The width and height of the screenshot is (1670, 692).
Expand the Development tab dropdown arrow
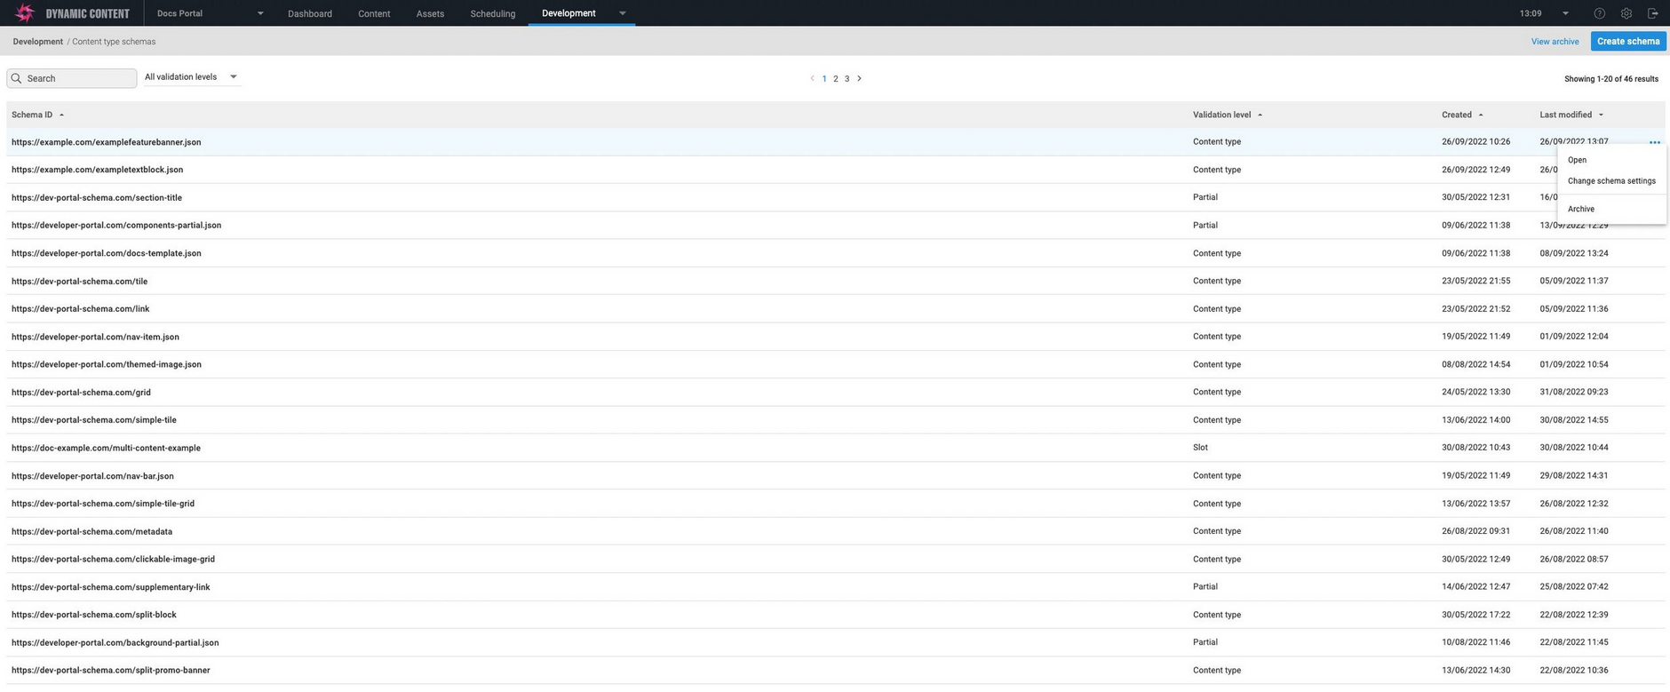point(622,13)
